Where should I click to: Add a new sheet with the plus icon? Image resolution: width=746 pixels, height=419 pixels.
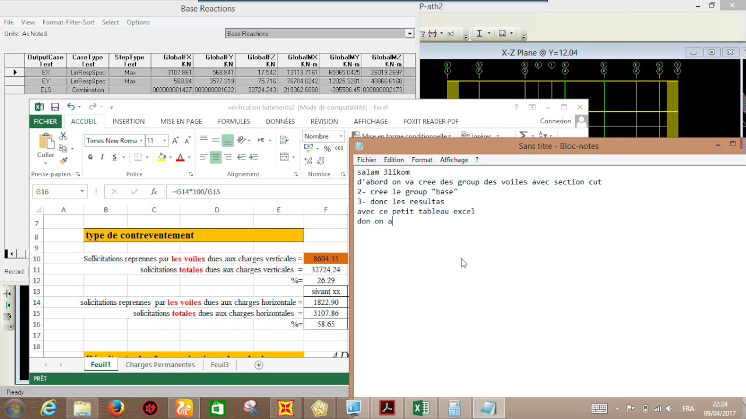259,365
